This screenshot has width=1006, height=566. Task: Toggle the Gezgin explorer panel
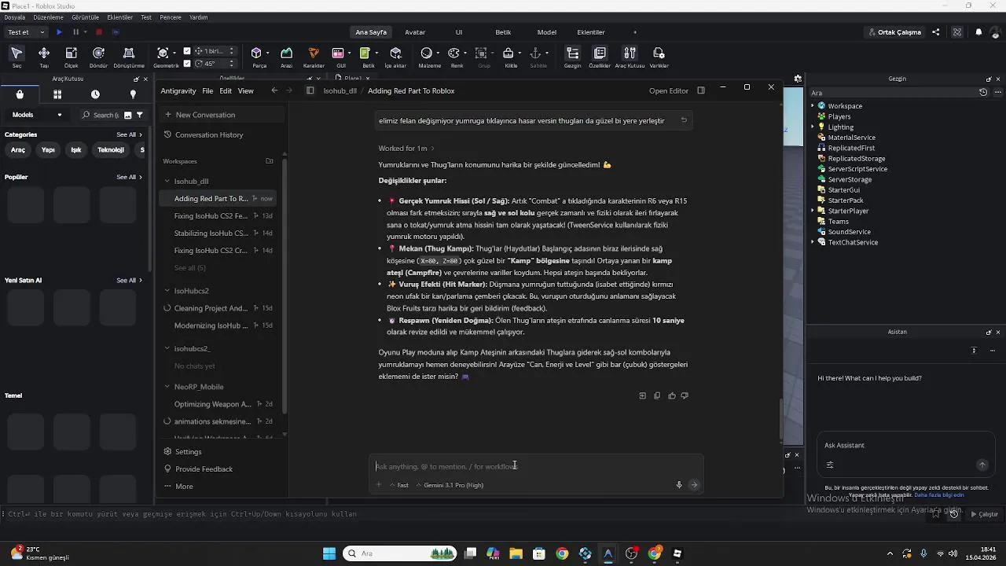click(x=572, y=57)
